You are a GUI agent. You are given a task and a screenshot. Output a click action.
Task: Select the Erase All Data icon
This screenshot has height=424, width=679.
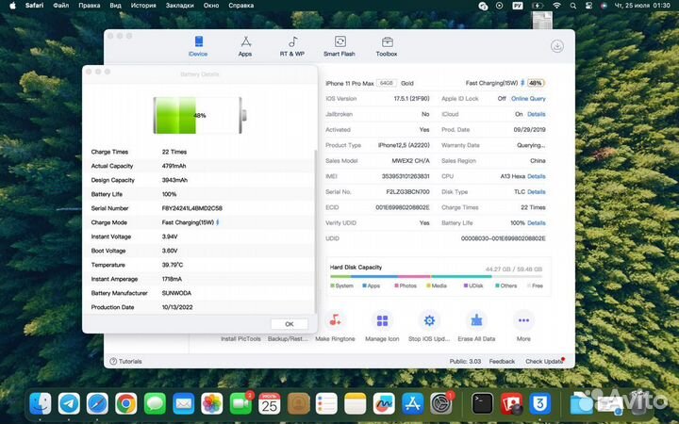[476, 321]
